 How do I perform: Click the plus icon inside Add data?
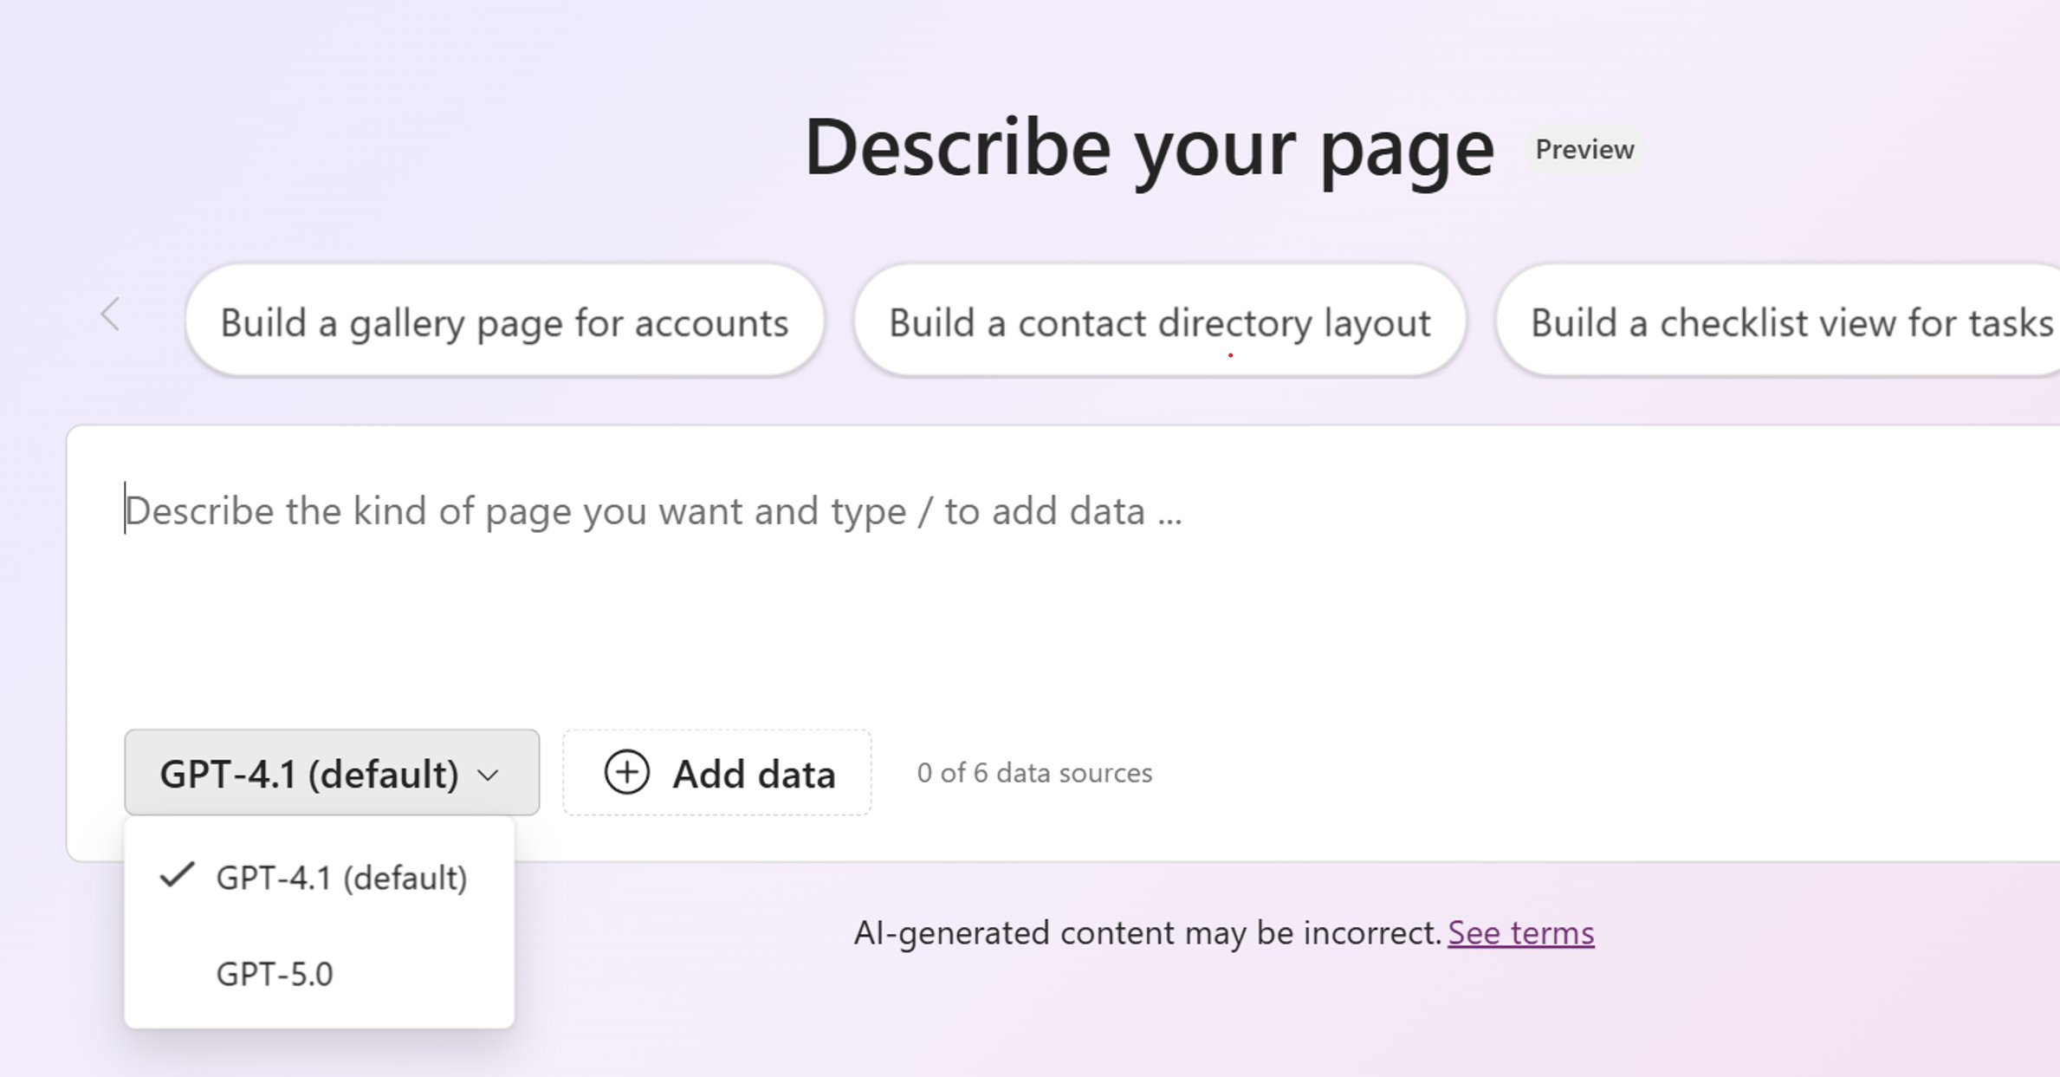click(x=627, y=773)
